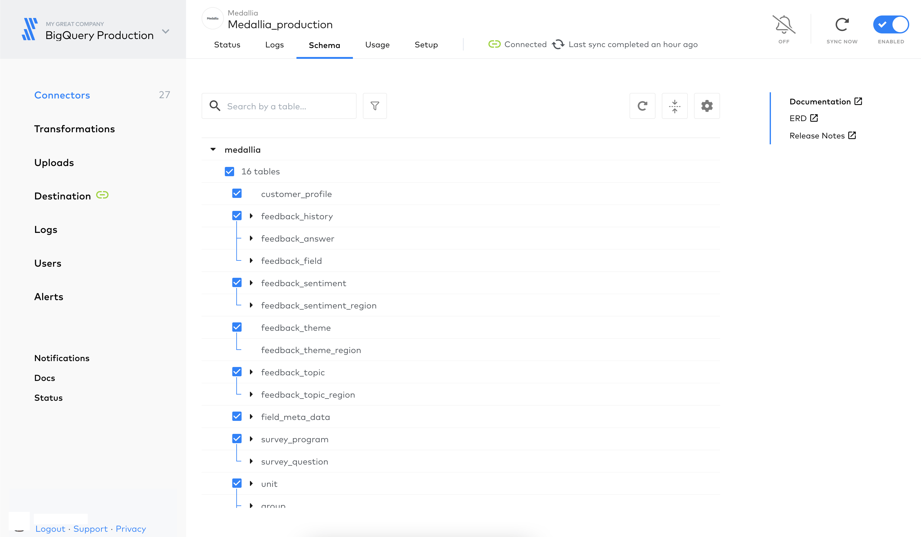Select the feedback_theme_region table row
921x537 pixels.
pos(461,350)
